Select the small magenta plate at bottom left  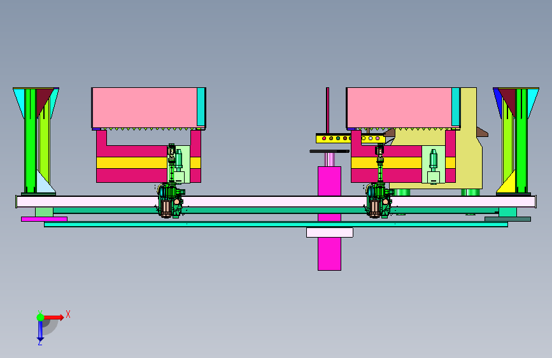click(x=44, y=219)
